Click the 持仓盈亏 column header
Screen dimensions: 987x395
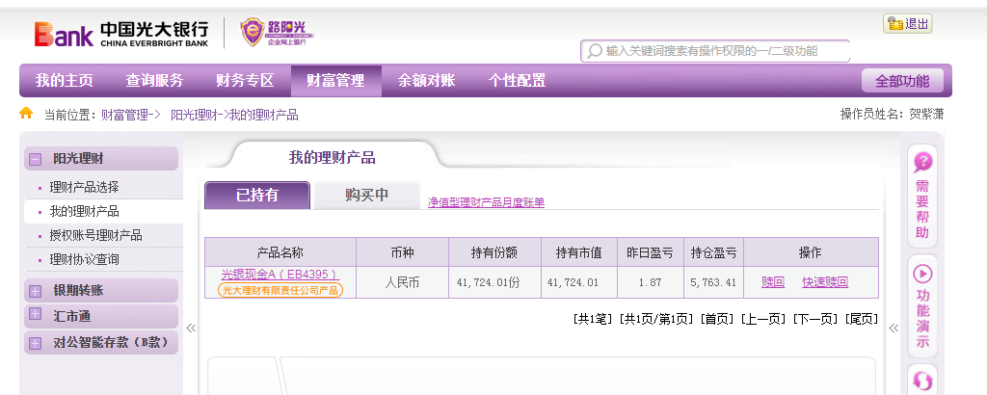click(x=714, y=252)
